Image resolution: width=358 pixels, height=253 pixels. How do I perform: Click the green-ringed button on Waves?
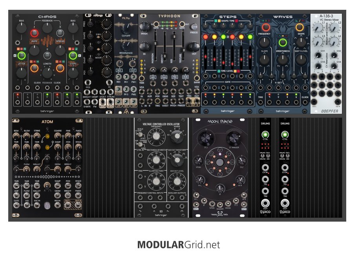point(283,42)
